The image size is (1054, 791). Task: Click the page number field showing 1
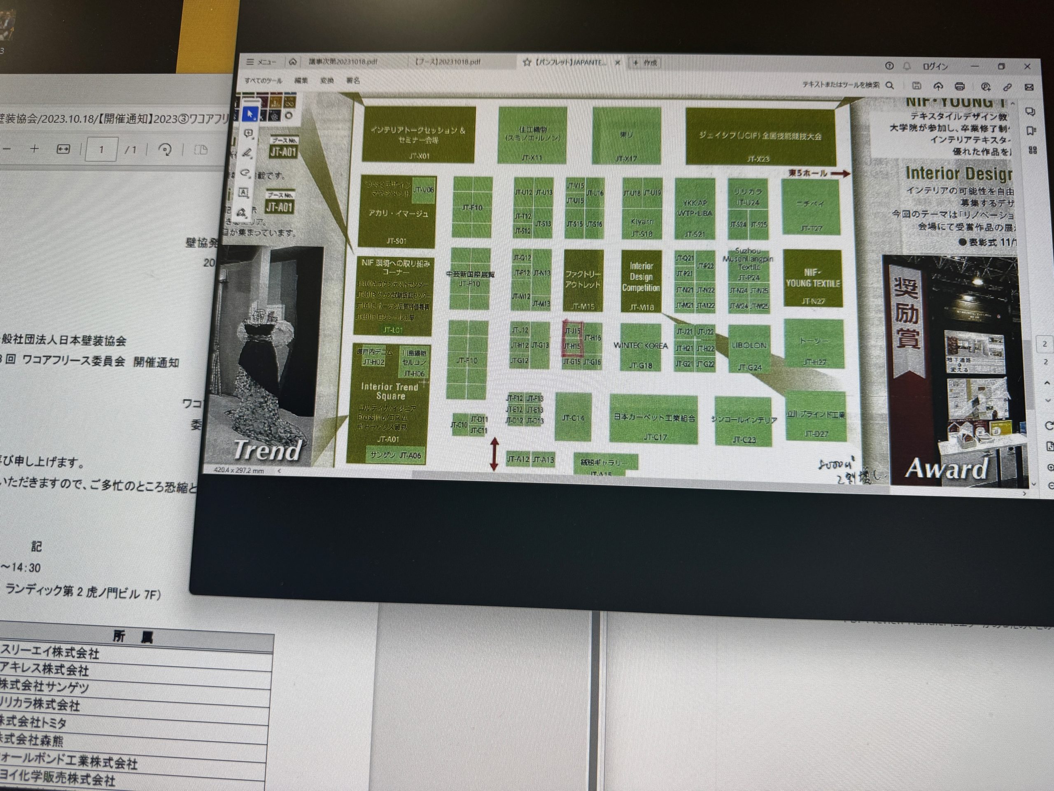[101, 150]
